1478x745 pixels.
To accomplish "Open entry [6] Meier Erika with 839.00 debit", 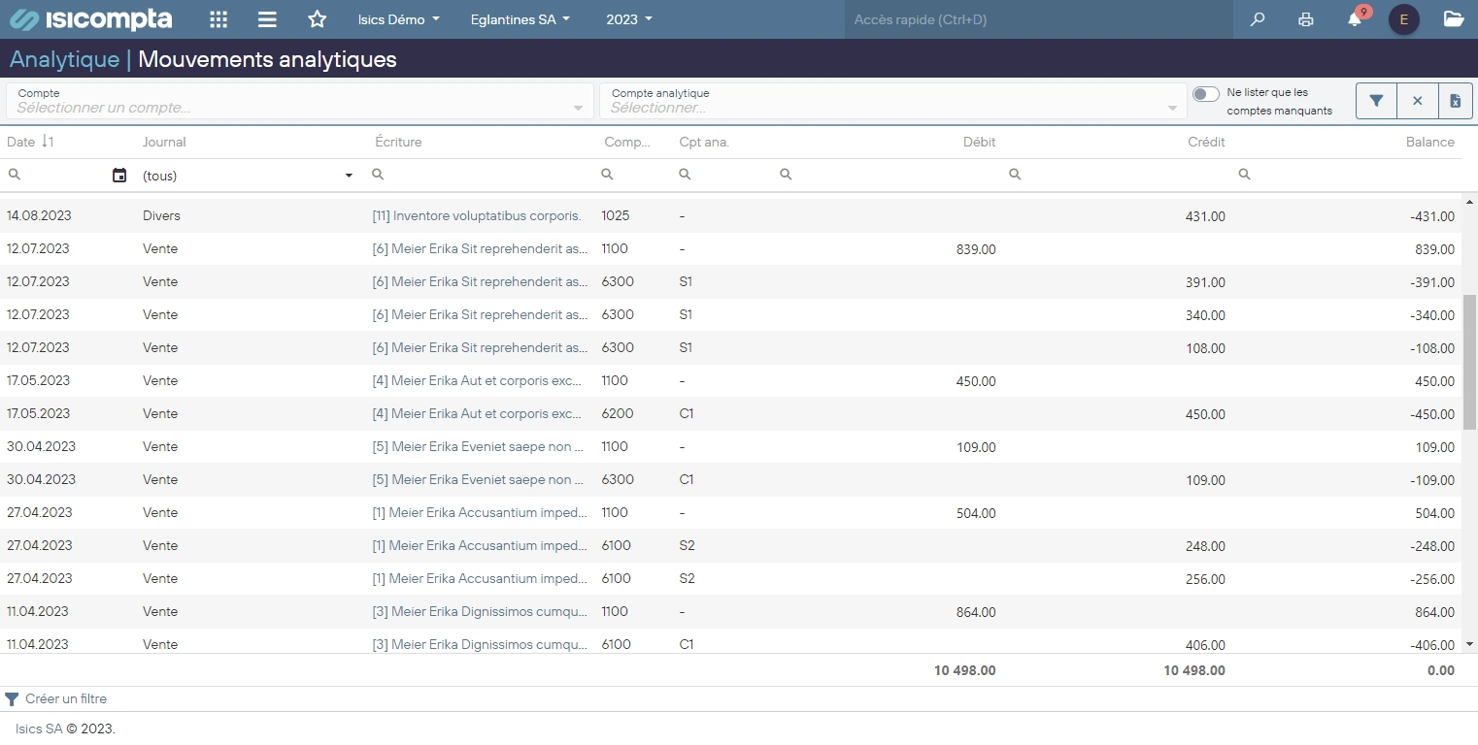I will [x=480, y=249].
